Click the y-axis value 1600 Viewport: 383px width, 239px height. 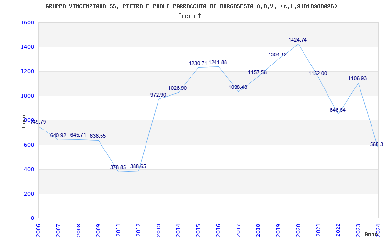(27, 22)
